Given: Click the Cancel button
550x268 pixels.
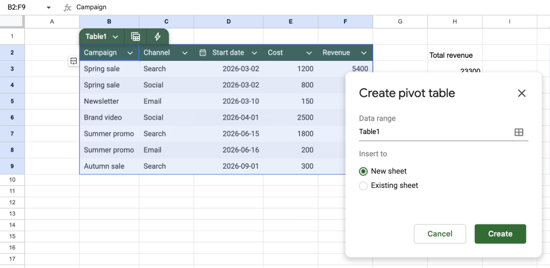Looking at the screenshot, I should 440,234.
